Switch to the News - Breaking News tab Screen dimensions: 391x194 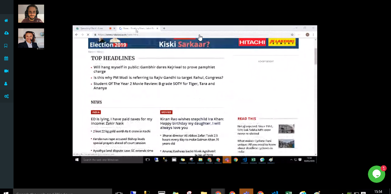(139, 28)
